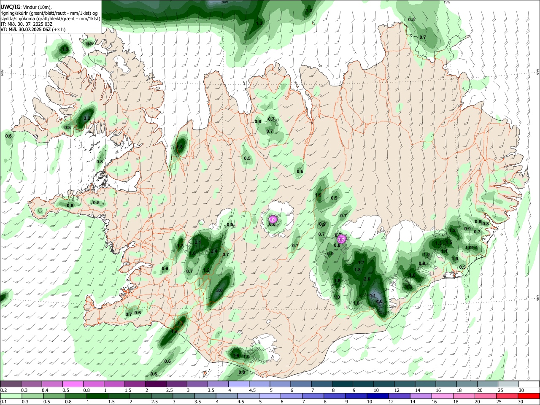Click the 4.1 precipitation value on the map

[x=373, y=296]
